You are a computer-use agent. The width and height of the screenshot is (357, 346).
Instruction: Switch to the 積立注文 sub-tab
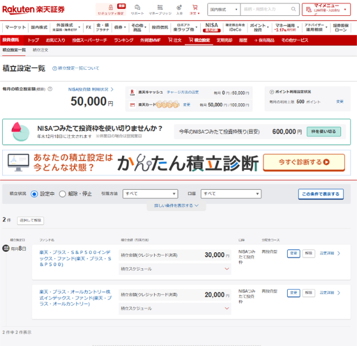[40, 50]
